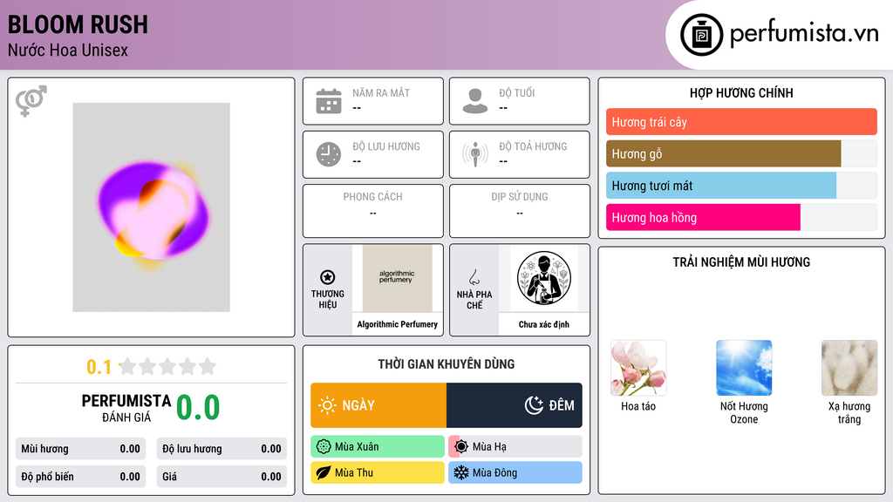The width and height of the screenshot is (893, 502).
Task: Open the Hoa táo note thumbnail
Action: pos(638,368)
